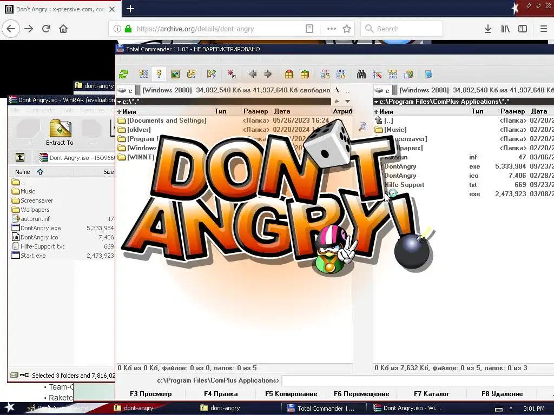Image resolution: width=554 pixels, height=415 pixels.
Task: Bookmark this page with star icon
Action: [x=347, y=29]
